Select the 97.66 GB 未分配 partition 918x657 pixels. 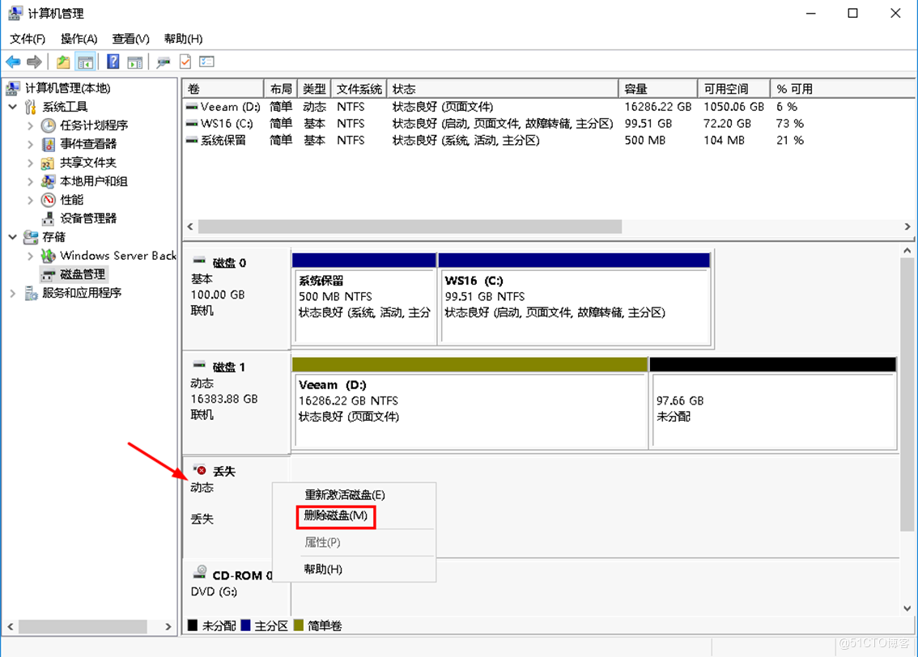[773, 404]
